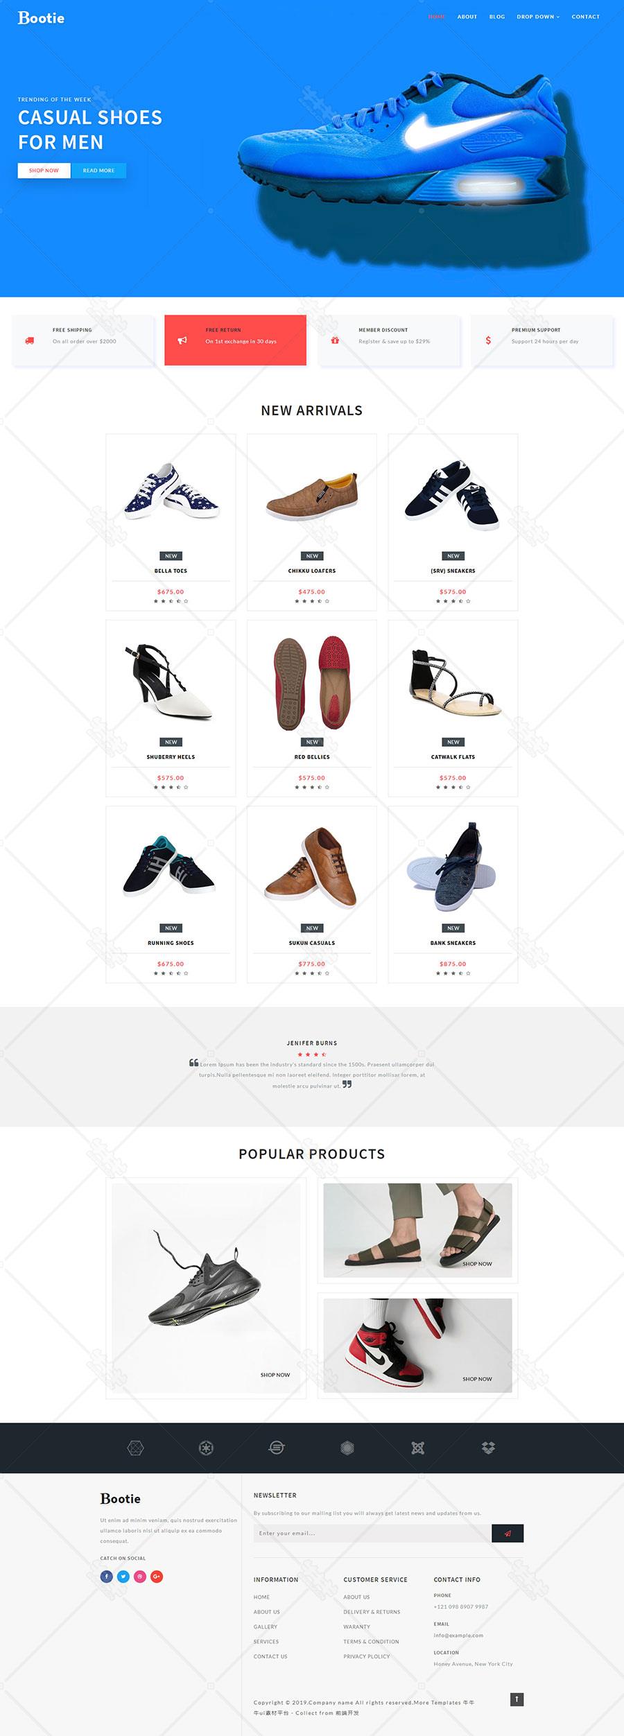Focus the newsletter email input field
624x1736 pixels.
point(372,1533)
